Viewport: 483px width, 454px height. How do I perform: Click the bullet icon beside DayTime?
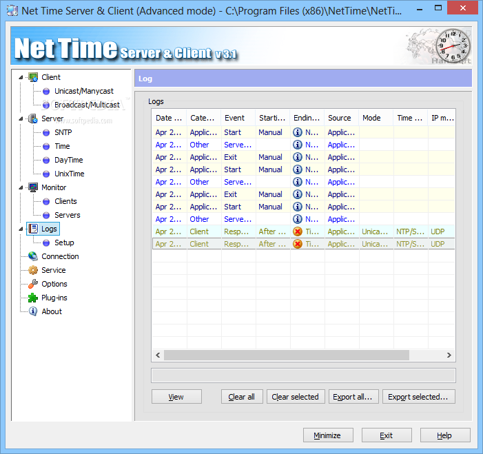[46, 160]
